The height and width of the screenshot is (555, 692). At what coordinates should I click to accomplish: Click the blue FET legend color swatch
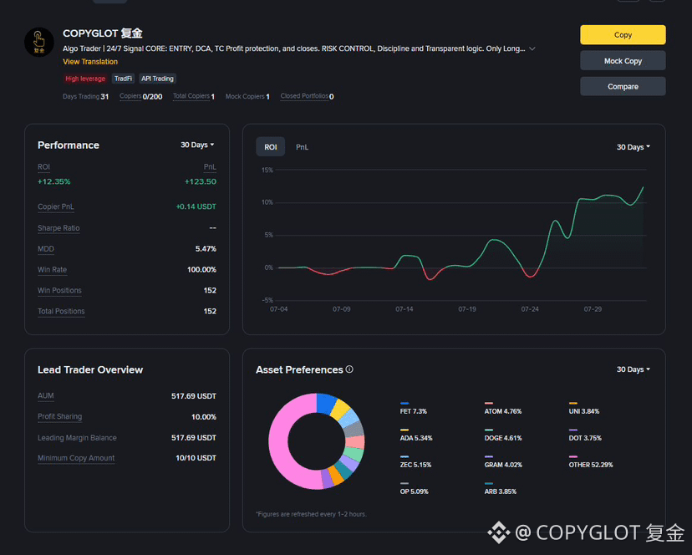pyautogui.click(x=405, y=403)
